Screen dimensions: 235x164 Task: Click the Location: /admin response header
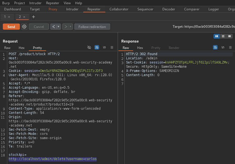pos(142,58)
